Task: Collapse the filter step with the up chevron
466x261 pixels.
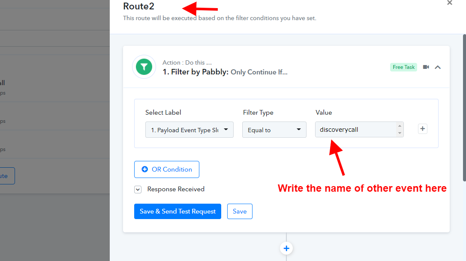Action: tap(438, 67)
